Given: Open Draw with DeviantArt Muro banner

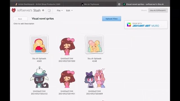Looking at the screenshot, I should (146, 25).
